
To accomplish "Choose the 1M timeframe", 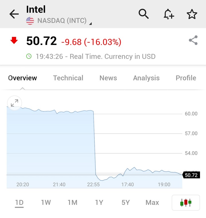I will pos(73,203).
